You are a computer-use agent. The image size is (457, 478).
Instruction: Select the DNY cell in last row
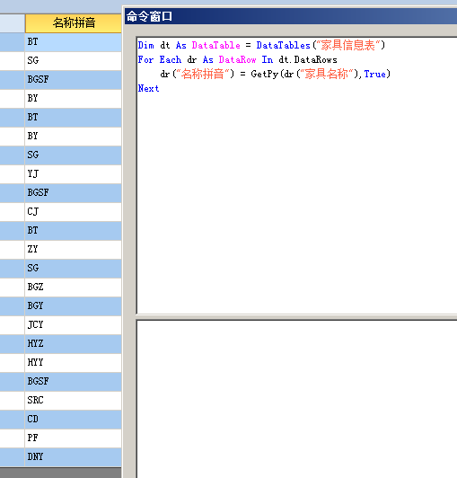pos(74,457)
